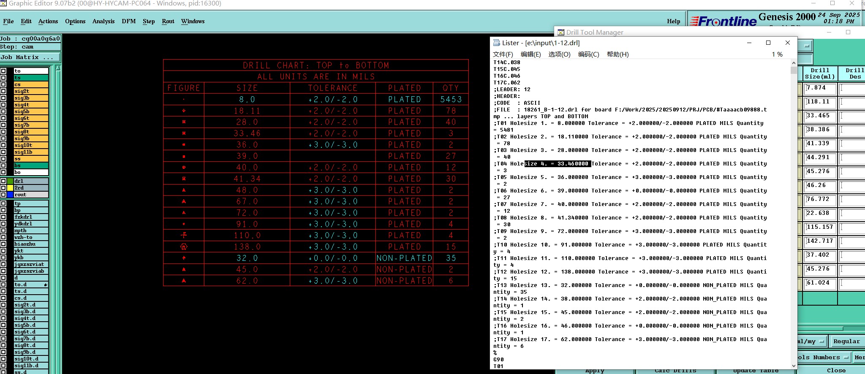Toggle the checkbox for layer cs
The width and height of the screenshot is (865, 374).
coord(3,84)
